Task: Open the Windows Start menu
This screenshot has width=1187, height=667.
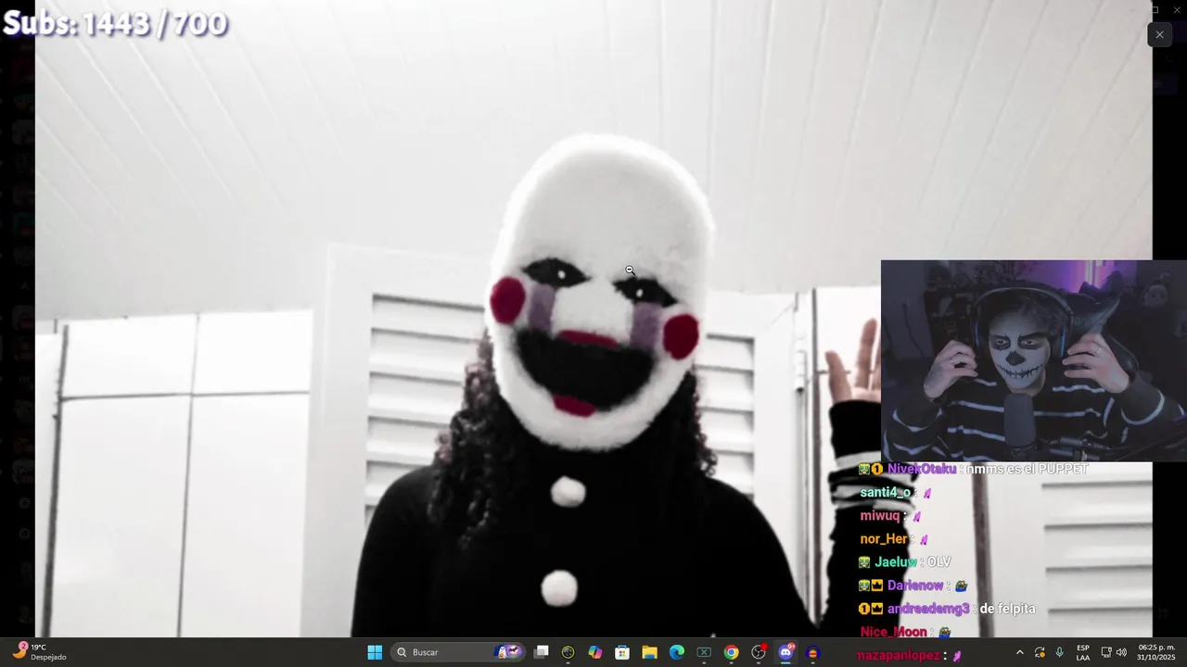Action: tap(375, 652)
